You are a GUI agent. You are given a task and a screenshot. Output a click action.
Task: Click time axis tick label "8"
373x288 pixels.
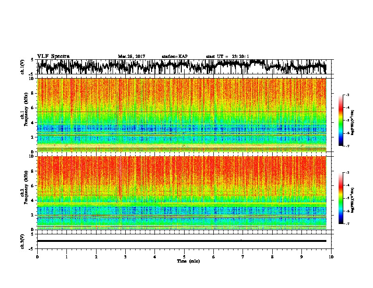[x=272, y=257]
